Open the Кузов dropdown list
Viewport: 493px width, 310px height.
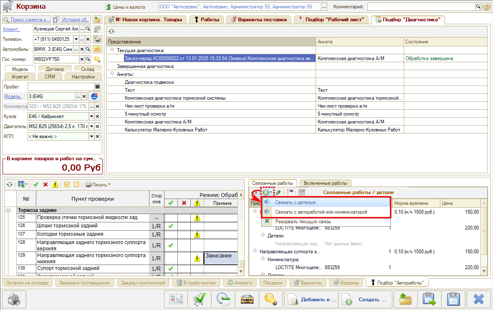[x=91, y=116]
